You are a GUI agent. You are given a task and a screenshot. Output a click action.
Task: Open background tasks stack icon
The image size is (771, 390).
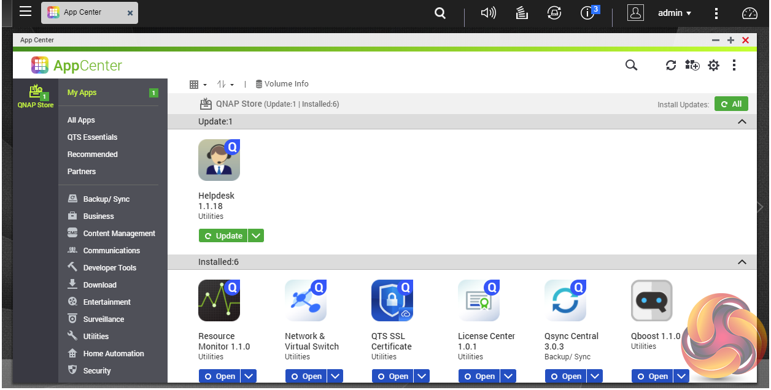[x=522, y=13]
